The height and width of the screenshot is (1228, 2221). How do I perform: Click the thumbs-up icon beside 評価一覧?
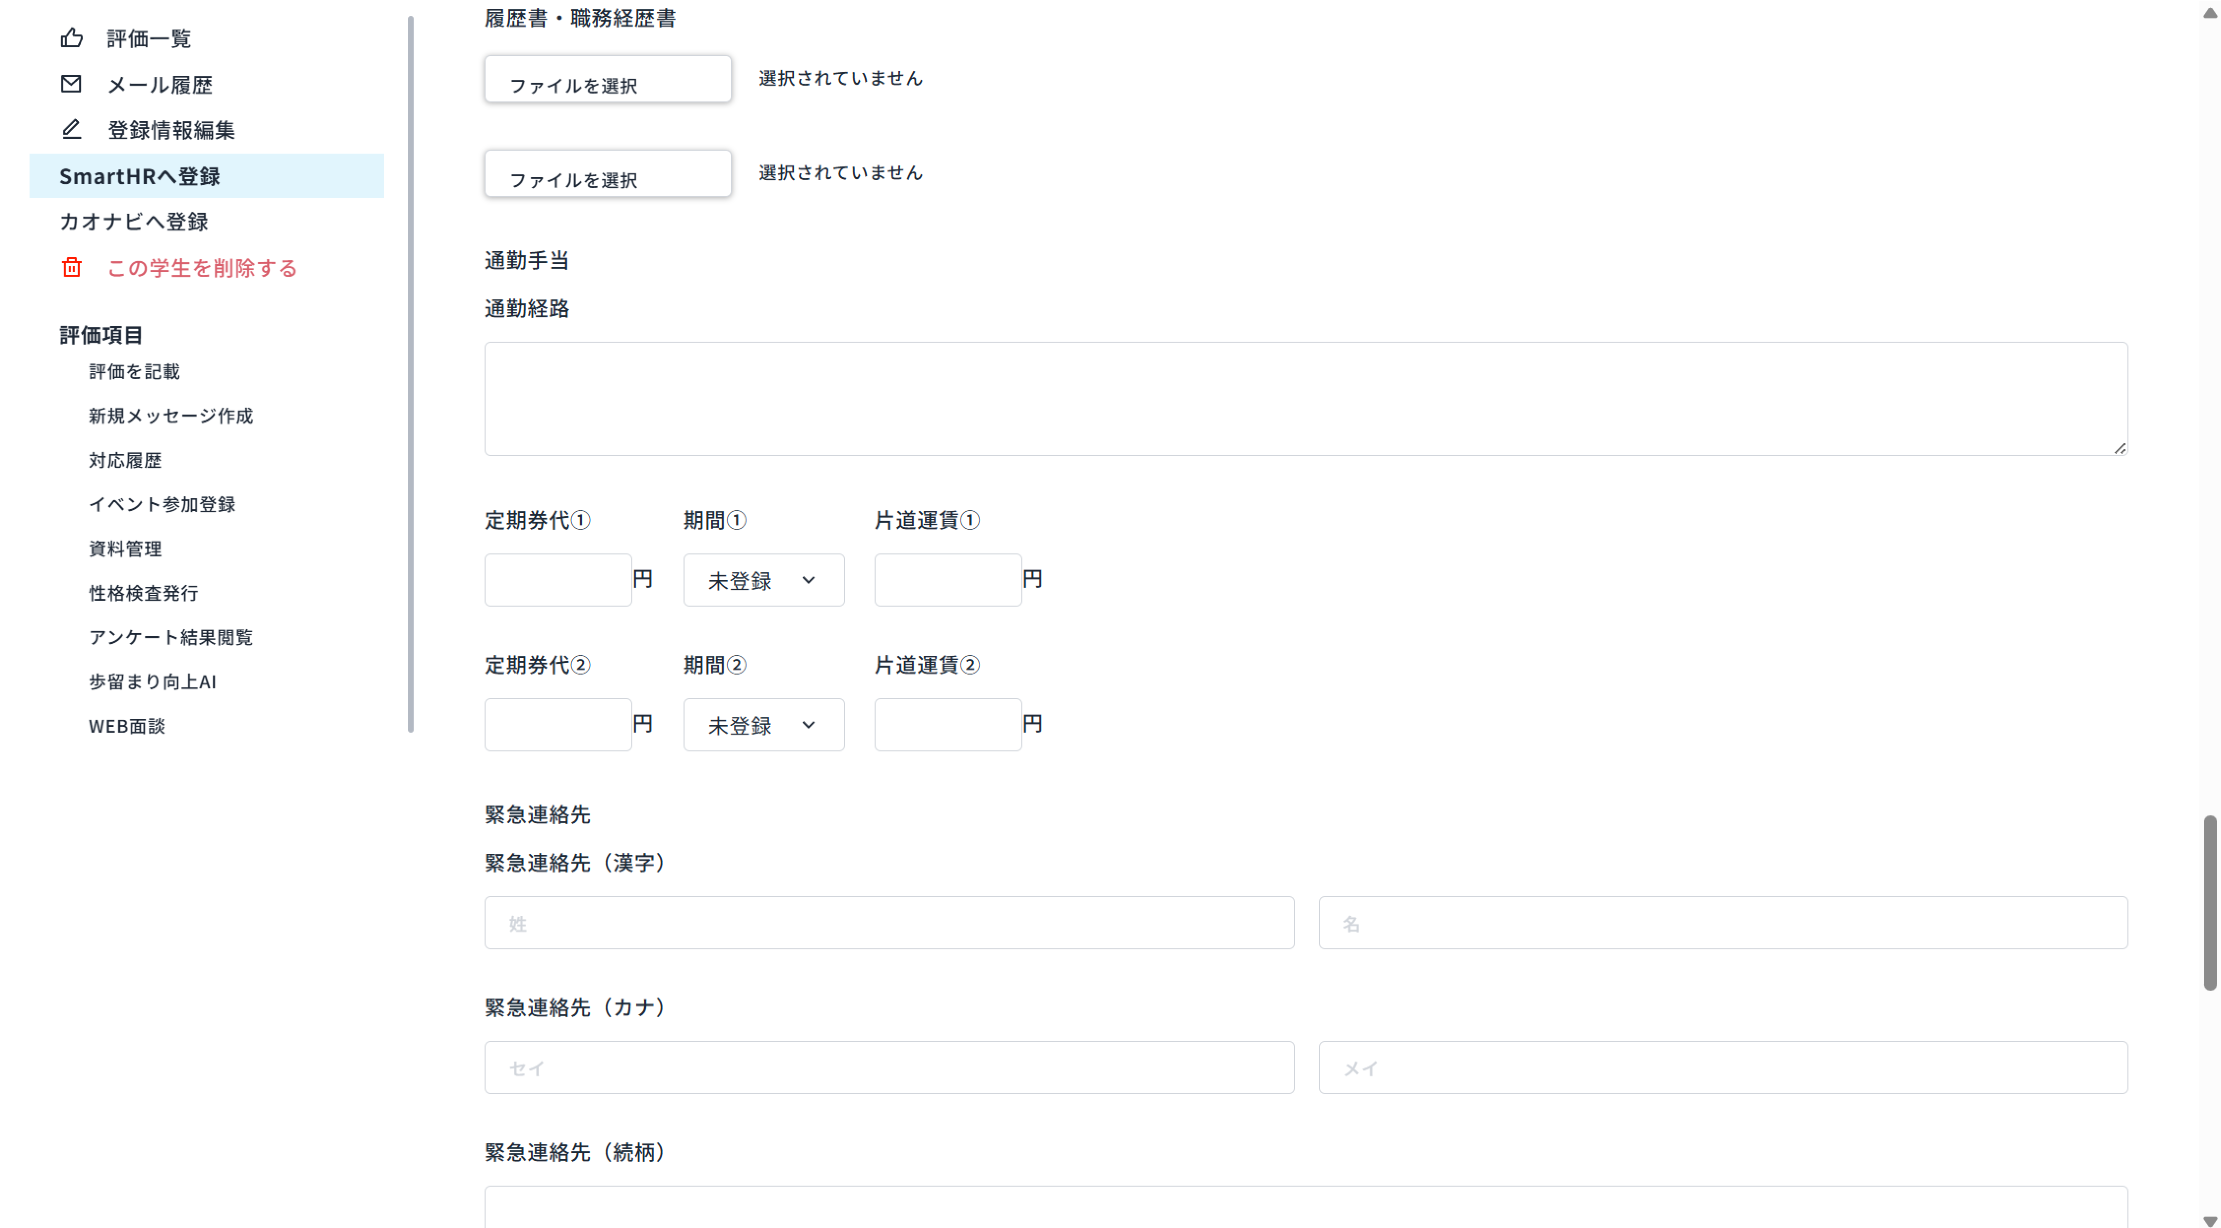[71, 38]
